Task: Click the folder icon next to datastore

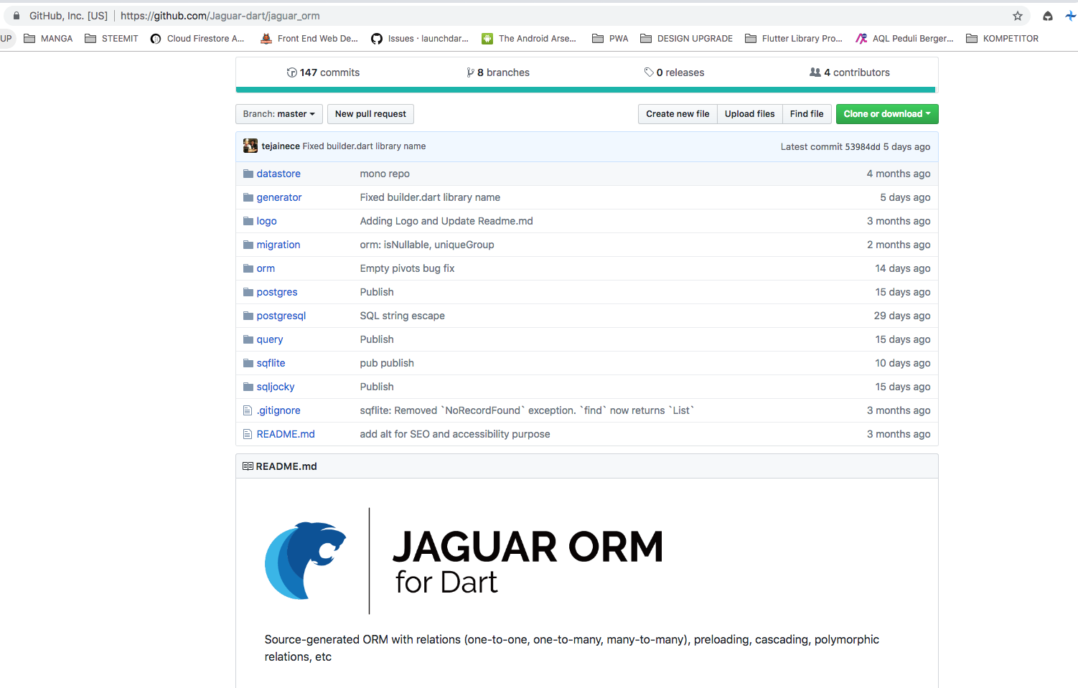Action: point(248,174)
